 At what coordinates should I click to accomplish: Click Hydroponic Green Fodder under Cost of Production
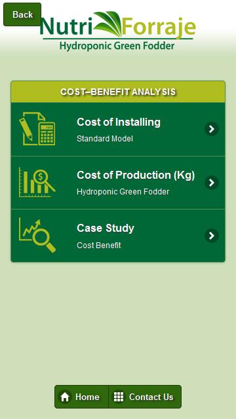pos(123,192)
